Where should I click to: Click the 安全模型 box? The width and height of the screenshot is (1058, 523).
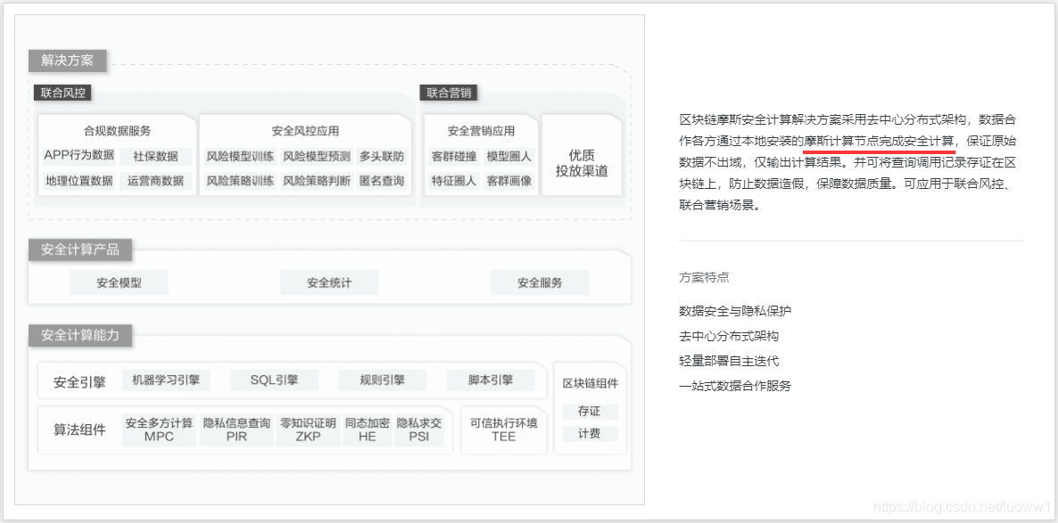pos(120,283)
